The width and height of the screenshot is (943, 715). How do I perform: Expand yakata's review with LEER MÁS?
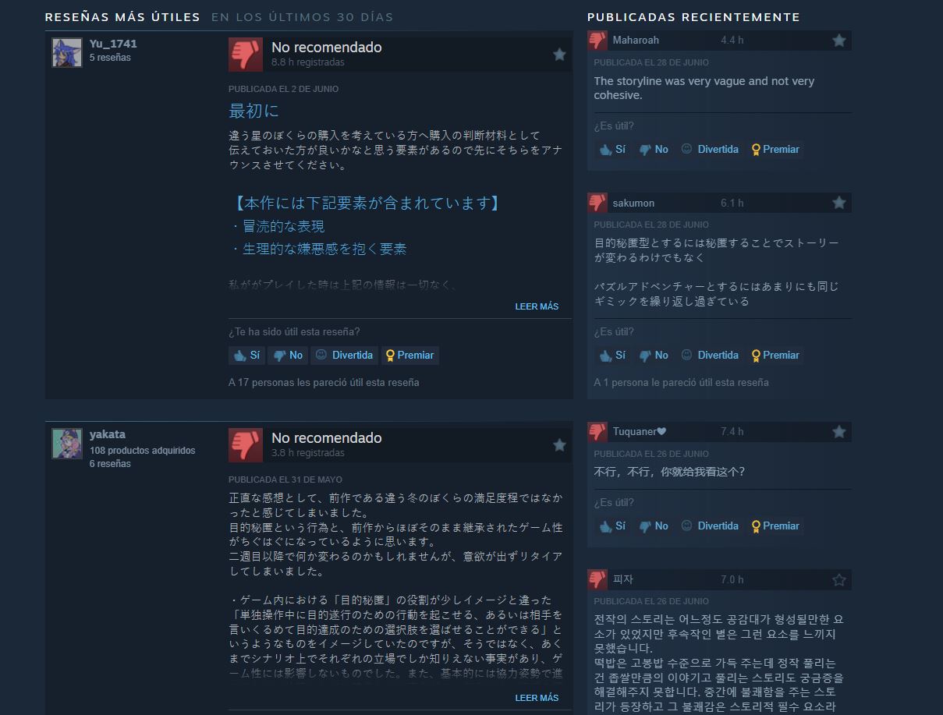pyautogui.click(x=537, y=698)
